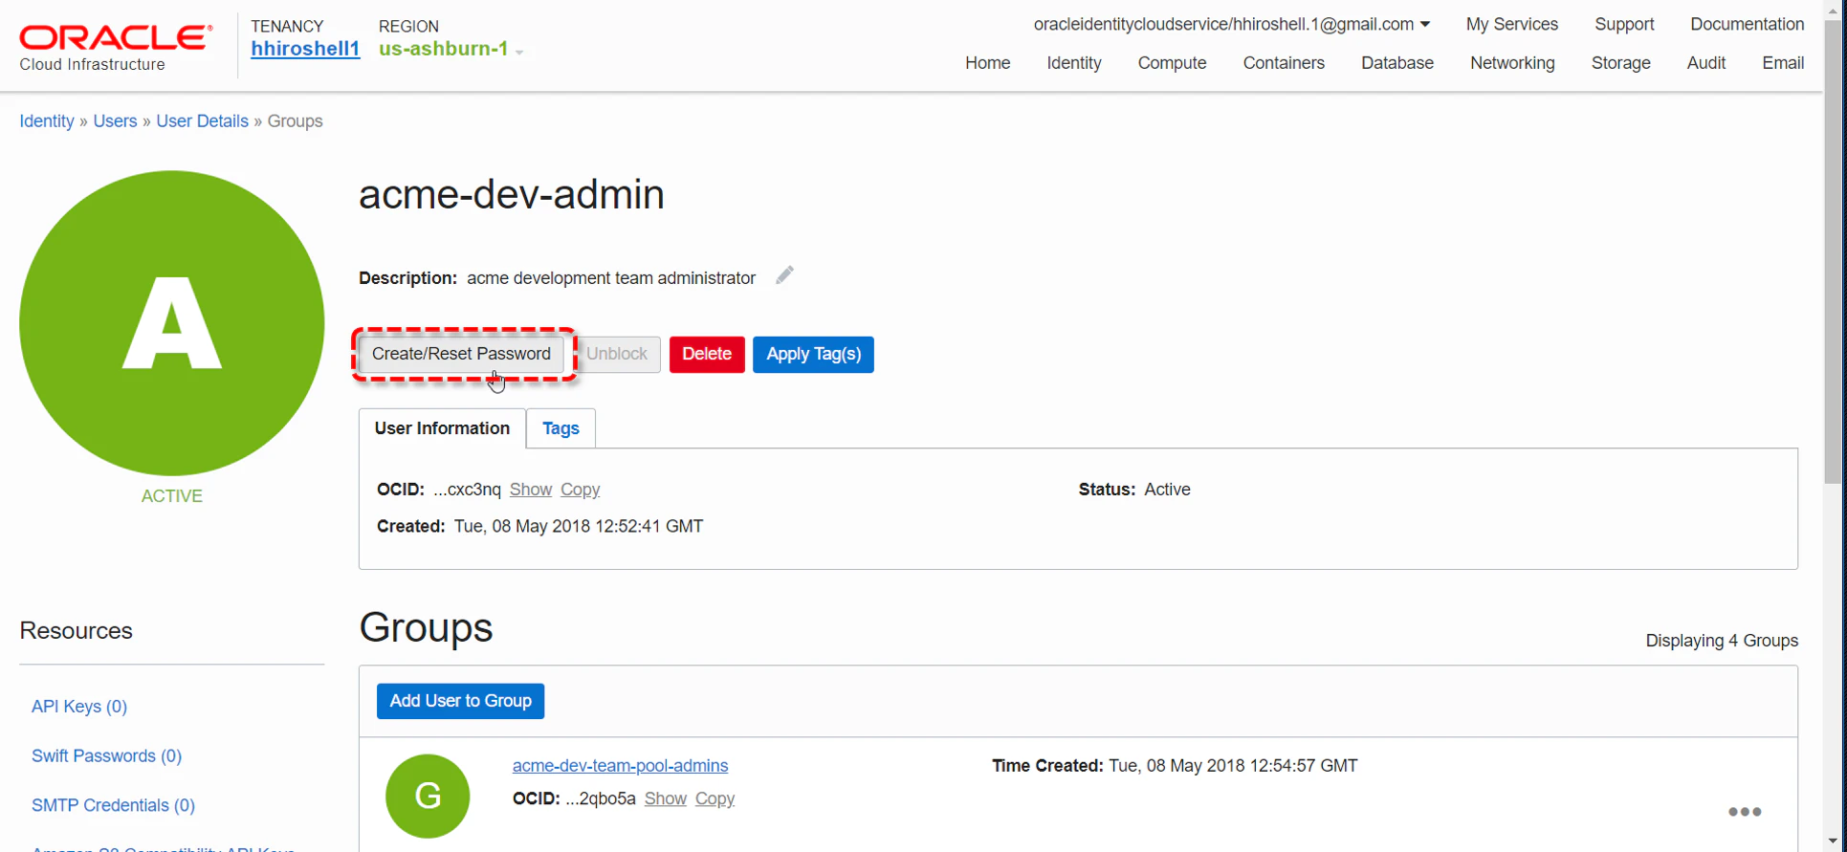Click the Apply Tag(s) button
The height and width of the screenshot is (852, 1847).
813,354
